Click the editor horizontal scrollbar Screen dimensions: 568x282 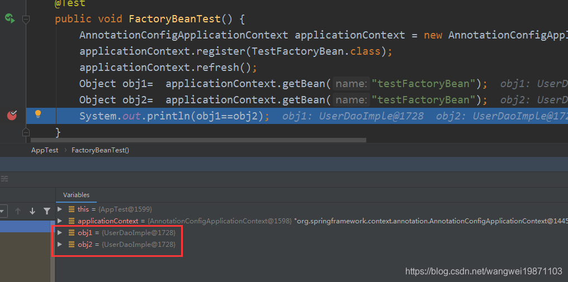(198, 140)
